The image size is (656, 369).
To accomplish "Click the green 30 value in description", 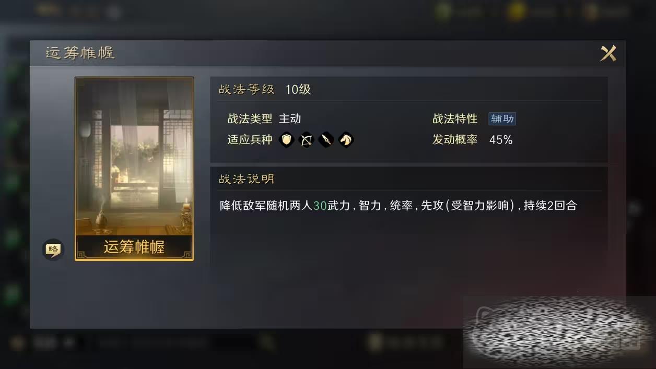I will pos(320,206).
